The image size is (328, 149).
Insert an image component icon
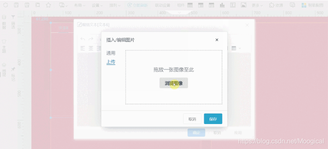click(243, 5)
